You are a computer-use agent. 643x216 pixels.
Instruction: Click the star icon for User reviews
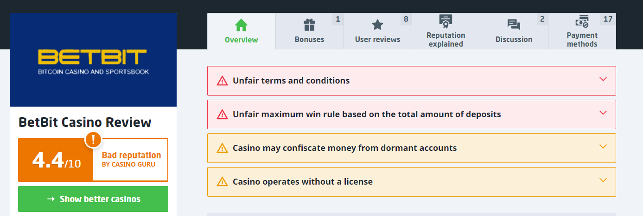tap(377, 24)
